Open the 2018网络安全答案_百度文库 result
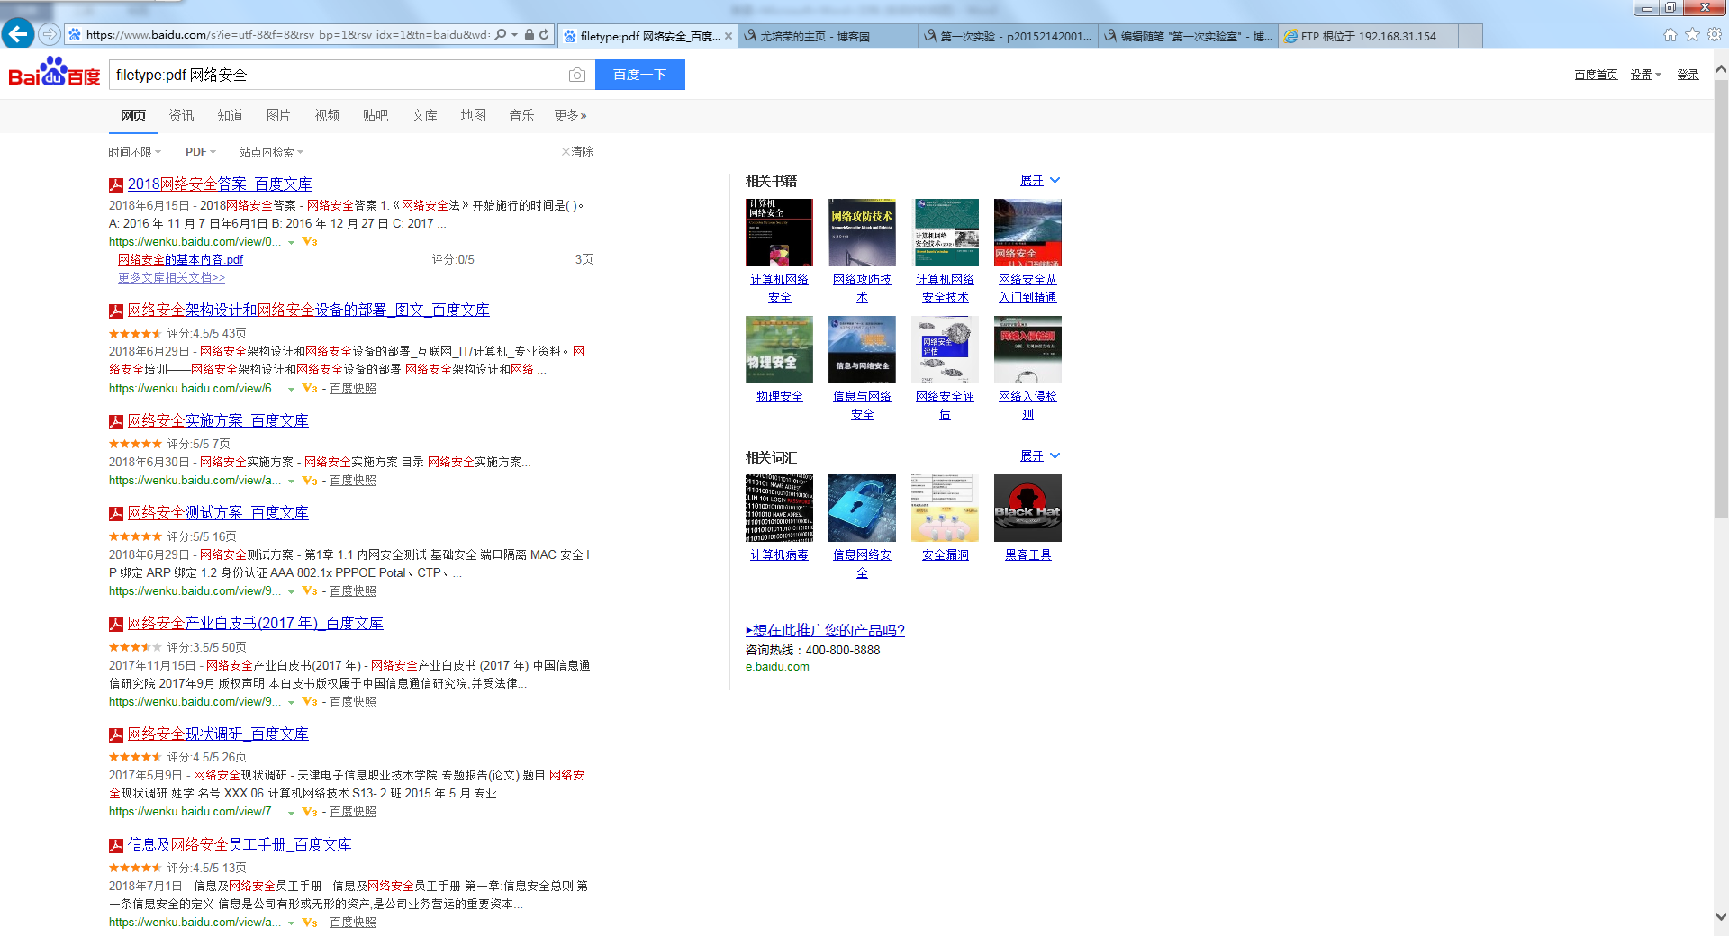Image resolution: width=1729 pixels, height=936 pixels. coord(220,184)
